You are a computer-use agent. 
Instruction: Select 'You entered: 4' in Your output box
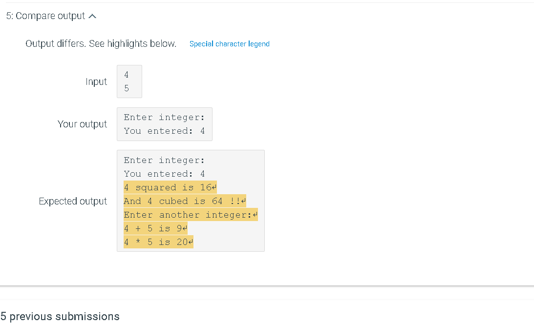(164, 131)
